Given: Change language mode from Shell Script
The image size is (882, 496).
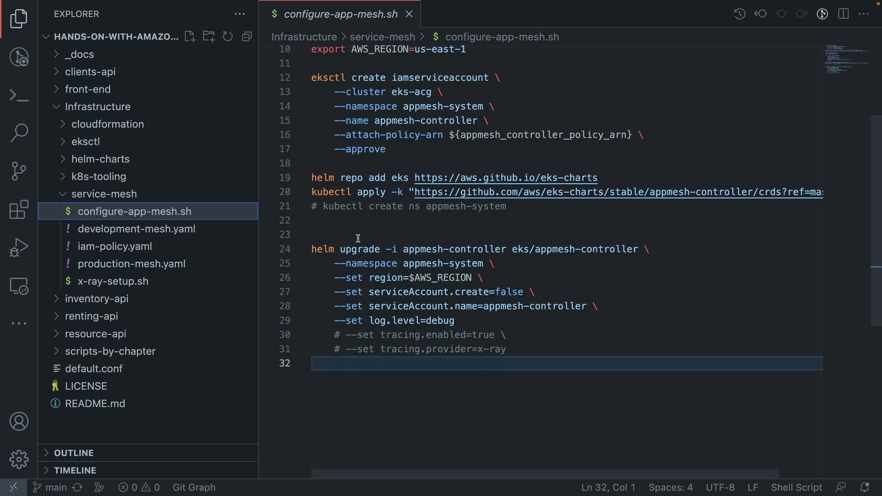Looking at the screenshot, I should pyautogui.click(x=796, y=487).
